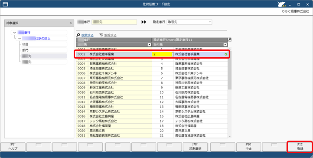This screenshot has width=313, height=158.
Task: Click the code cell 0004
Action: coord(82,64)
